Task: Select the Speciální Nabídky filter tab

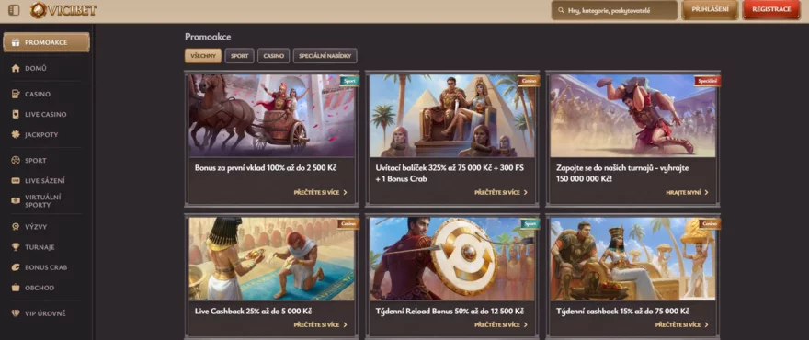Action: [x=325, y=56]
